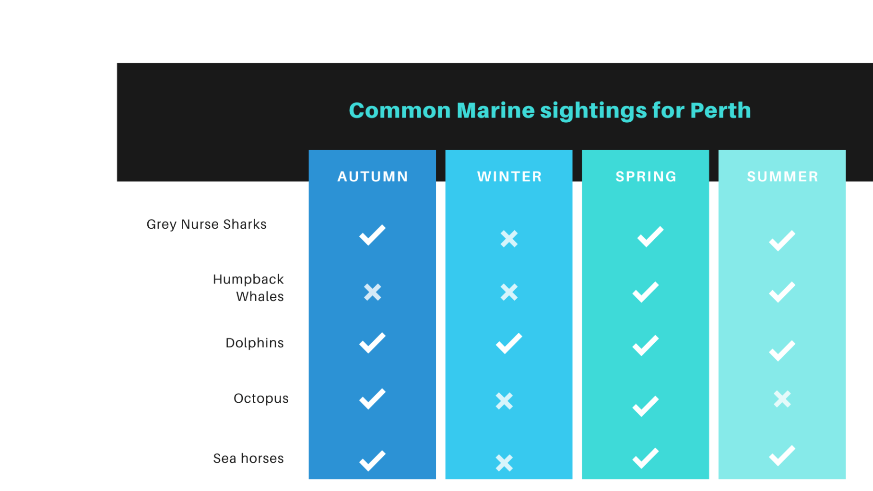
Task: Click the Summer checkmark for Sea horses
Action: pos(782,456)
